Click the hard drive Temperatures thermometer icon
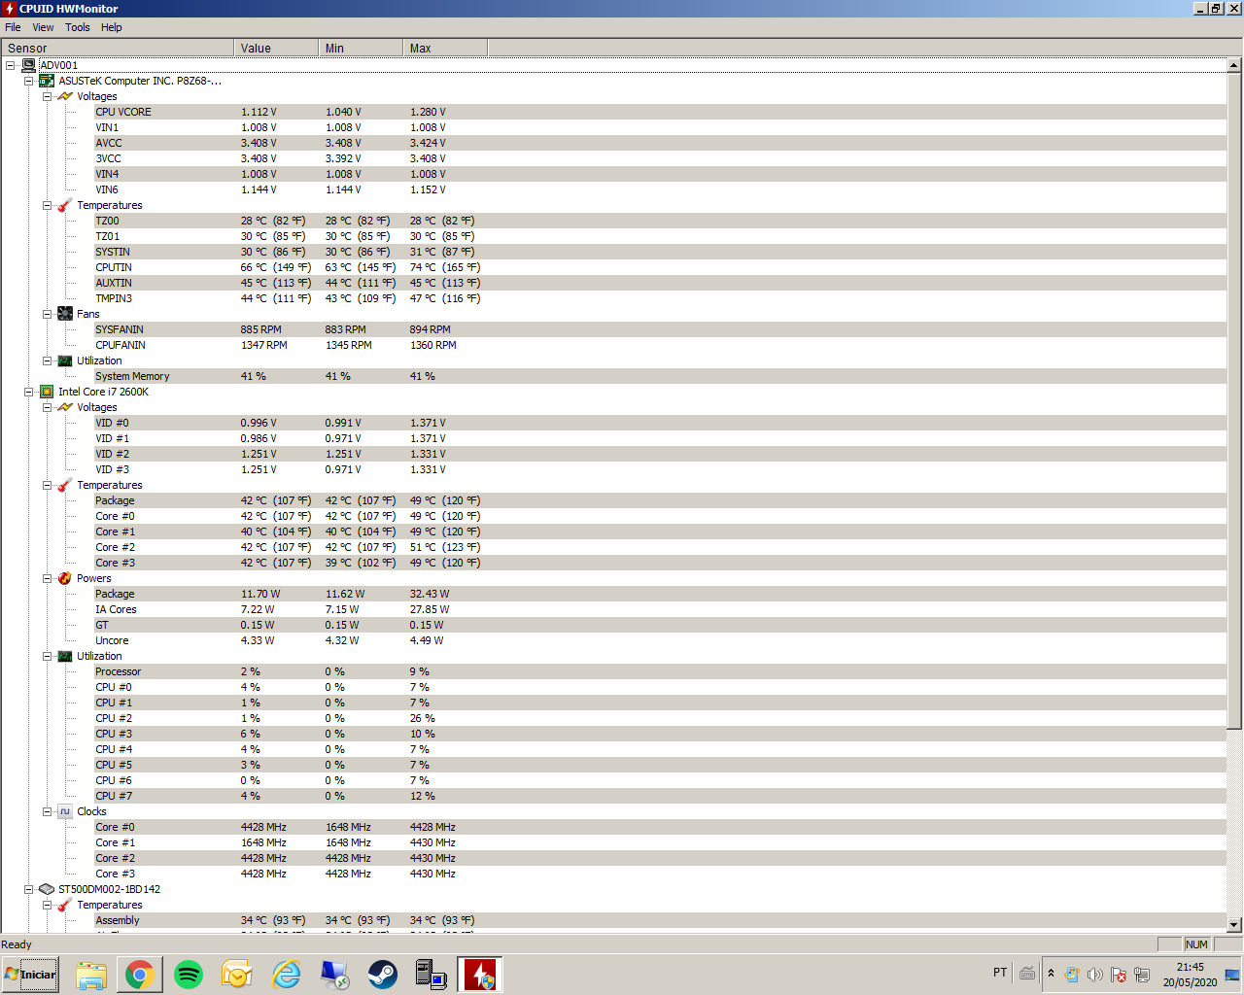The height and width of the screenshot is (995, 1244). click(65, 905)
